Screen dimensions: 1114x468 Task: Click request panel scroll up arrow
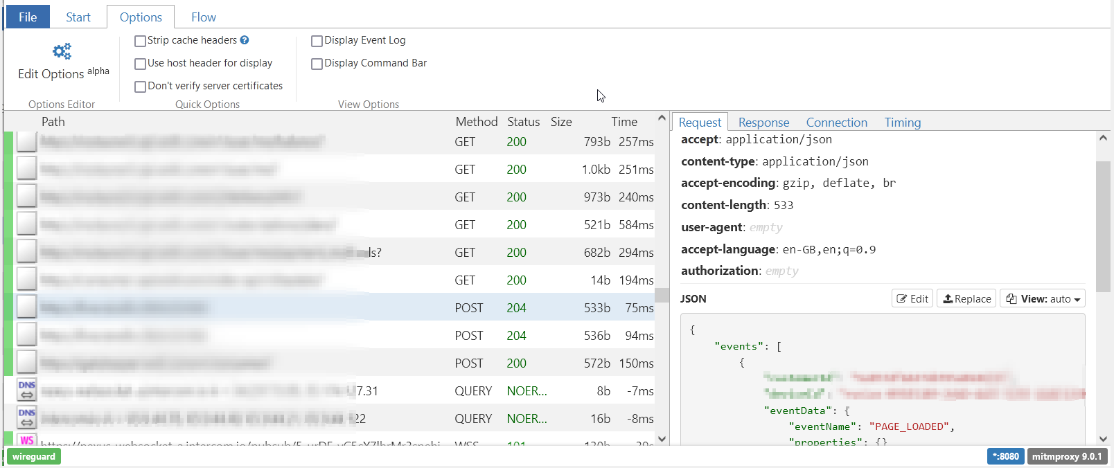pyautogui.click(x=1103, y=138)
